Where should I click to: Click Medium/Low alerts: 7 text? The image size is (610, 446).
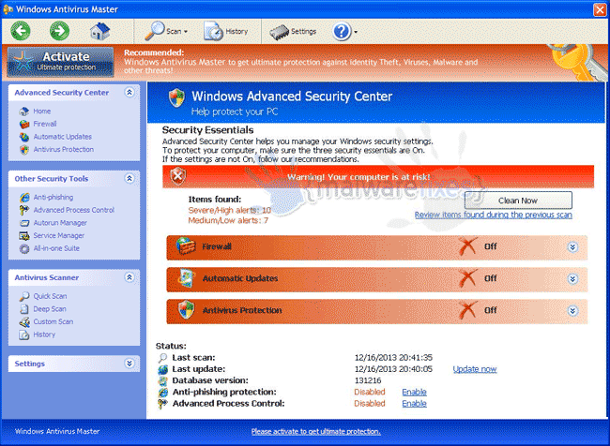pyautogui.click(x=228, y=221)
